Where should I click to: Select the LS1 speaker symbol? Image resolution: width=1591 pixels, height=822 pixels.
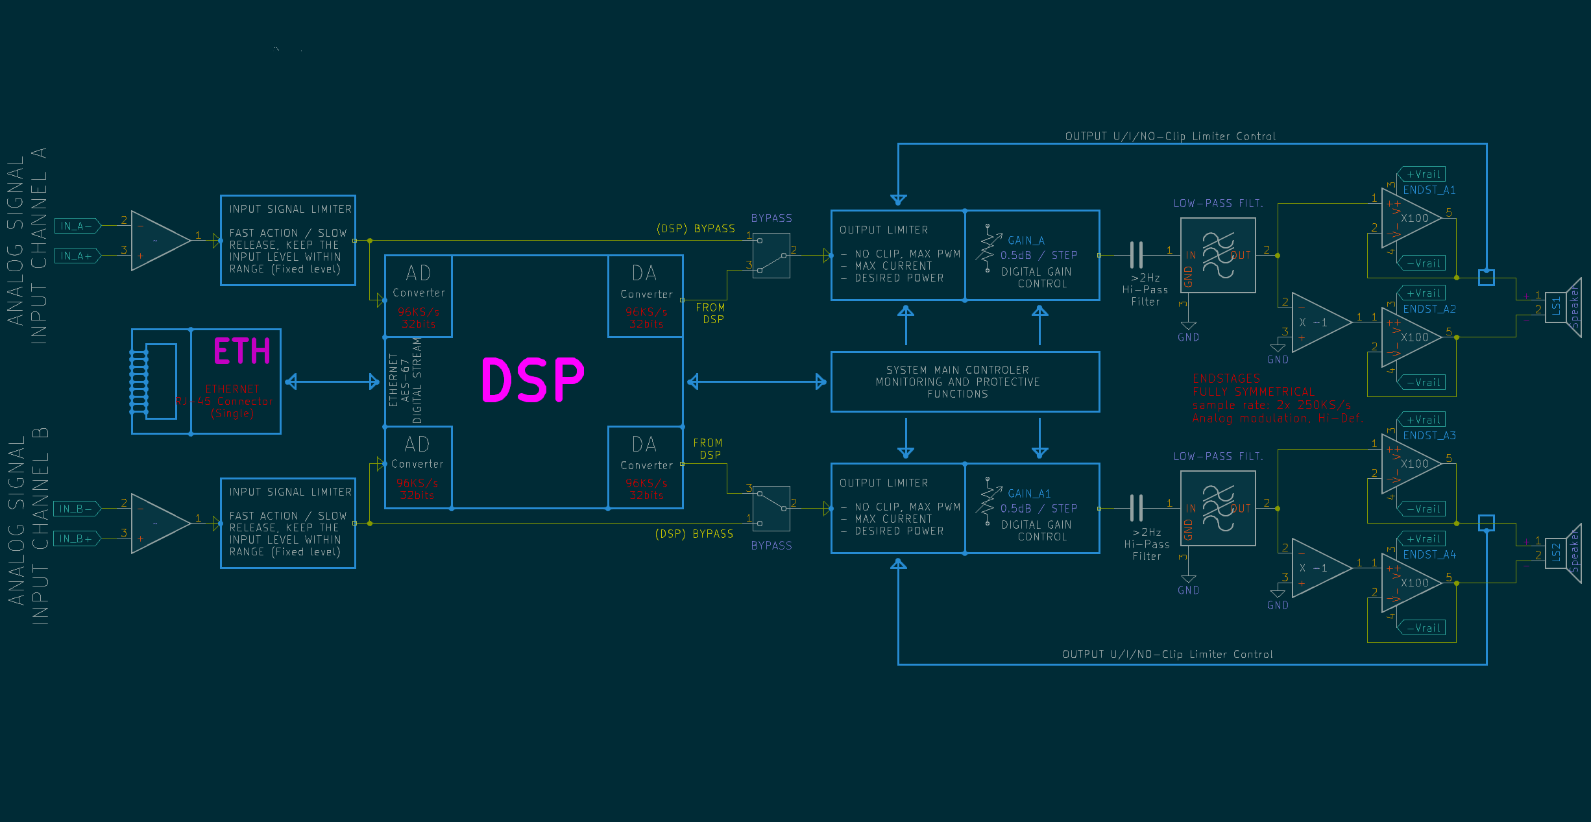pyautogui.click(x=1564, y=307)
